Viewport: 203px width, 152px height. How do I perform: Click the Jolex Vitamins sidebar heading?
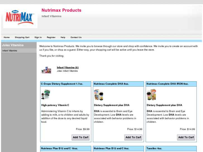click(13, 45)
